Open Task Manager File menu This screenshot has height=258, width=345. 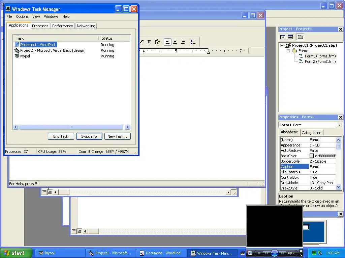9,16
